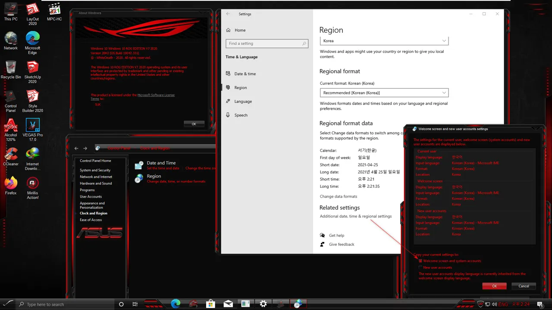Screen dimensions: 552x310
Task: Open Mirillis Action! desktop shortcut
Action: tap(32, 188)
